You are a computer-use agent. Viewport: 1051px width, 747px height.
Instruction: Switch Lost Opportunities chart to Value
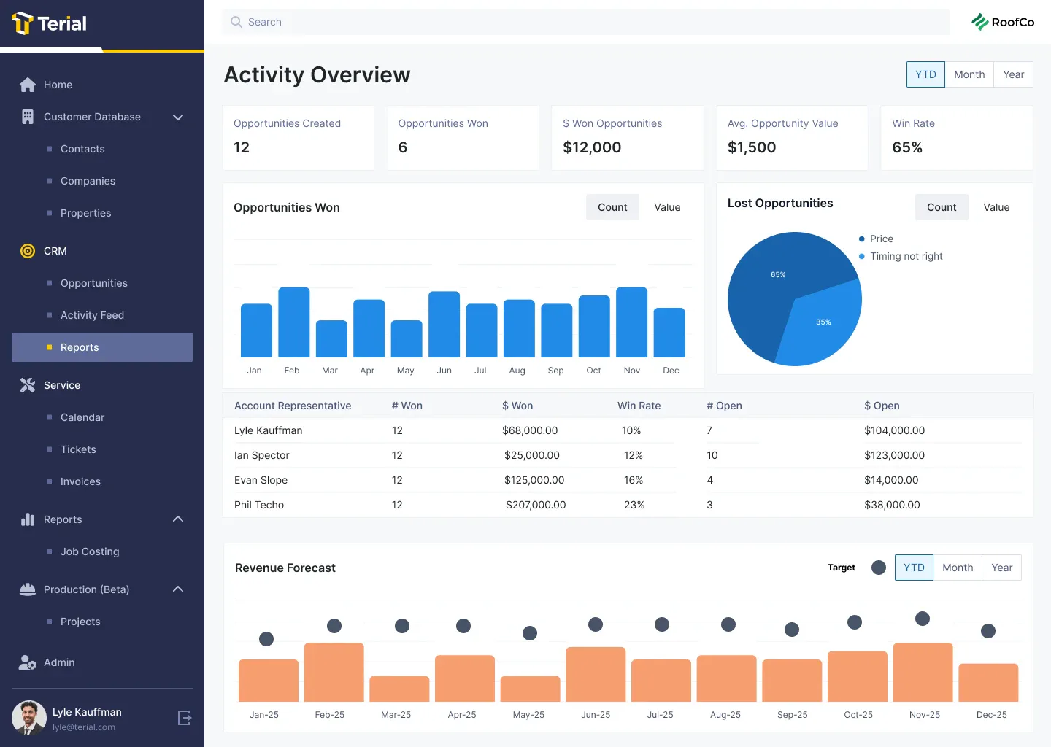[996, 207]
